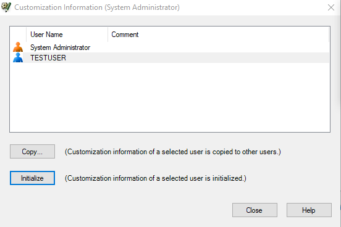Select the orange System Administrator user icon
The image size is (341, 227).
(18, 47)
